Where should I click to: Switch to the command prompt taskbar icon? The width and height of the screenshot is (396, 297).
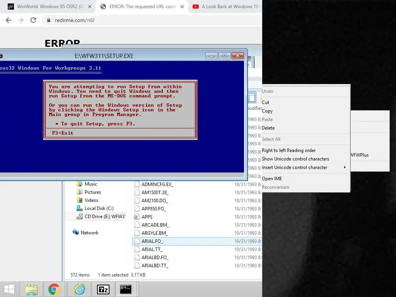click(x=126, y=289)
